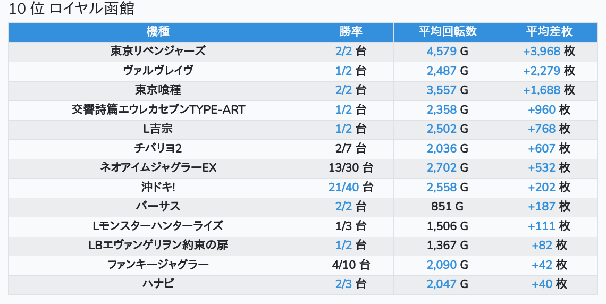This screenshot has height=304, width=606.
Task: Select the 交響詩篇エウレカセブンTYPE-ART machine name cell
Action: [158, 110]
